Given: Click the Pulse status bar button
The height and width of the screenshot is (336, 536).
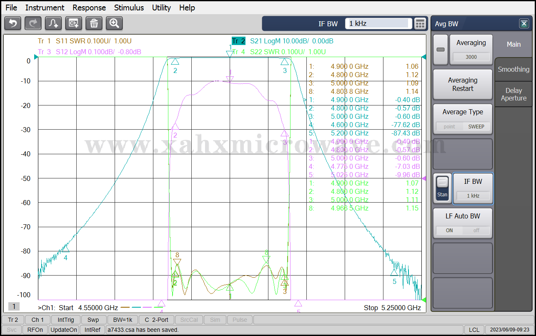Looking at the screenshot, I should [x=240, y=320].
